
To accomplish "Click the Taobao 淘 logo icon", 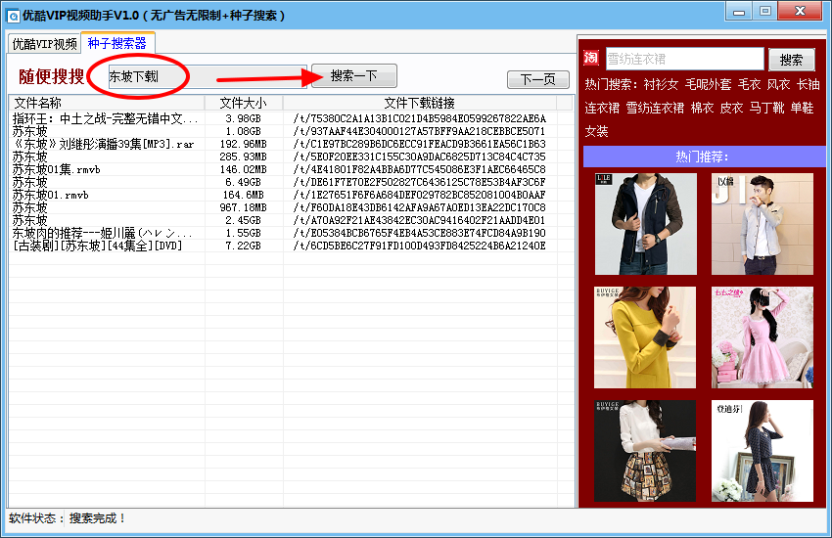I will tap(591, 58).
